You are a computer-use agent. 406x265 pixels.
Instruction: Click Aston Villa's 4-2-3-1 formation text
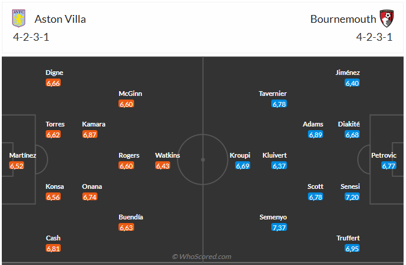(x=31, y=37)
